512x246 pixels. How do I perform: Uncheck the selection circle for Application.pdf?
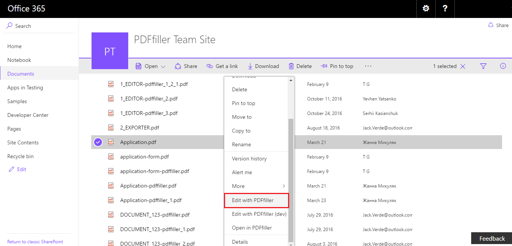98,142
